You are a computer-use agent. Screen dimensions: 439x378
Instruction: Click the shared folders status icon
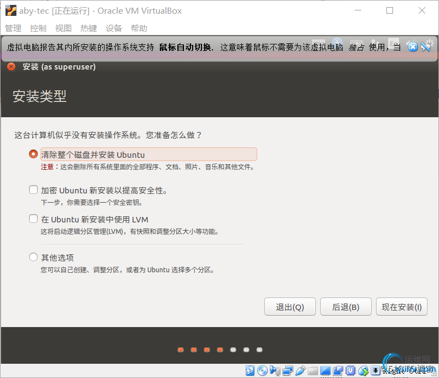click(313, 370)
